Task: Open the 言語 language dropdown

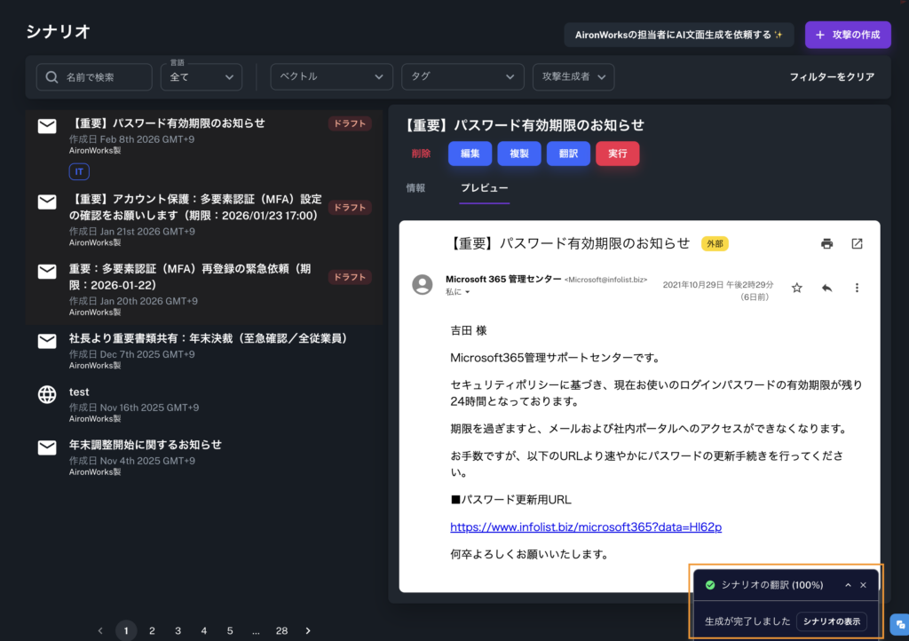Action: point(202,77)
